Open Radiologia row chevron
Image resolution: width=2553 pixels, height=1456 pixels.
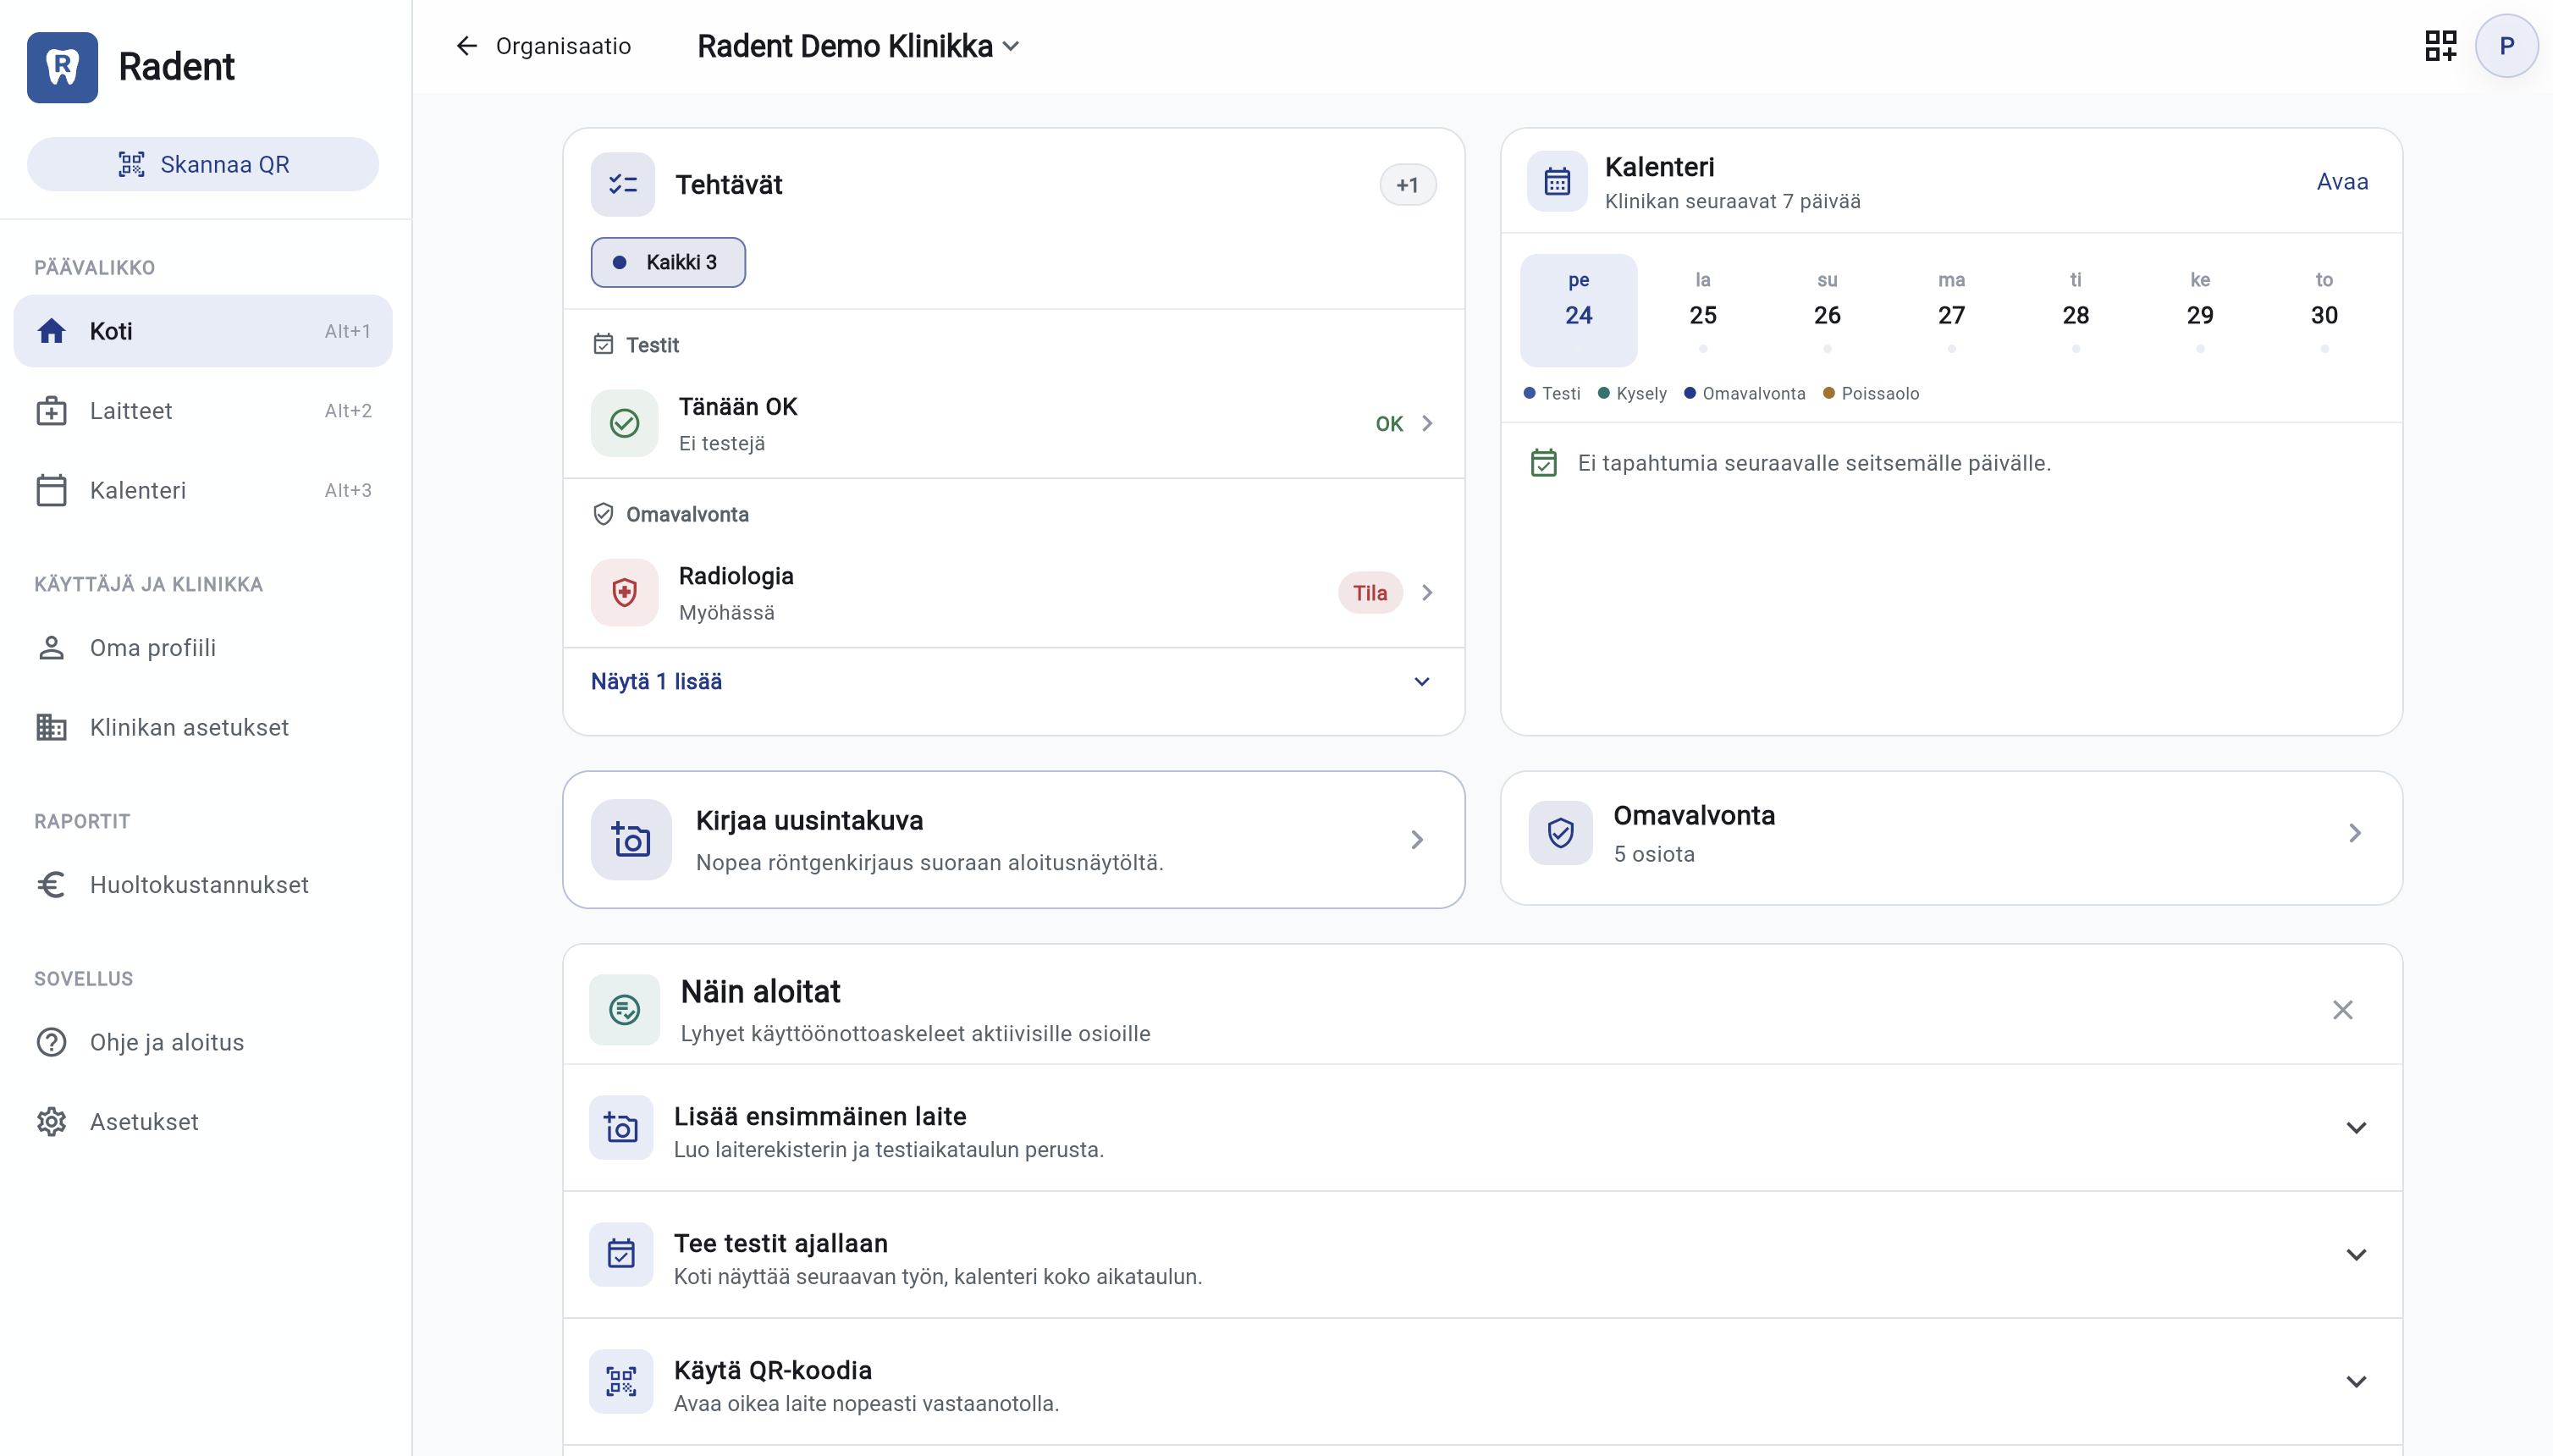point(1427,592)
